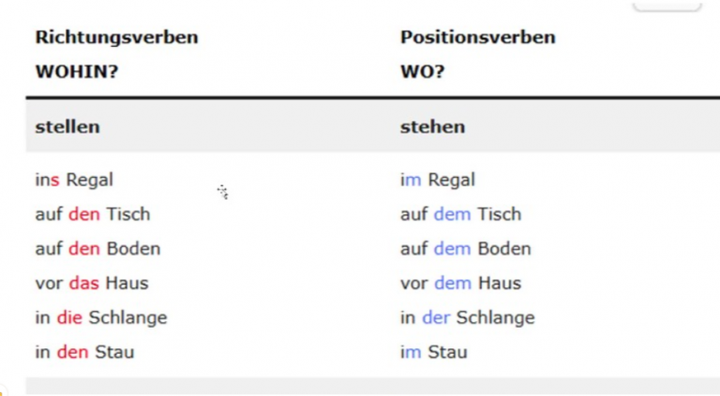Select the WOHIN? header text
Screen dimensions: 720x396
pyautogui.click(x=77, y=71)
